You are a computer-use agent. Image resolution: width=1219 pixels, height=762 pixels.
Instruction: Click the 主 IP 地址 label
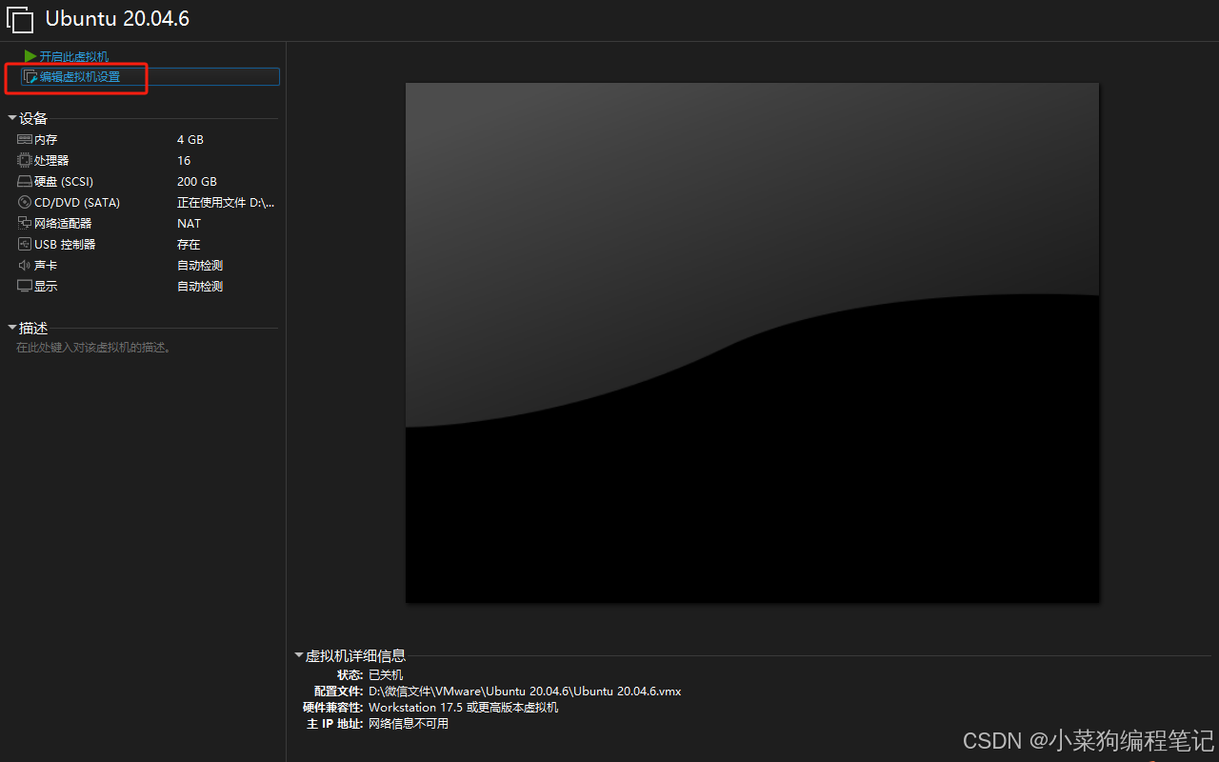tap(335, 723)
